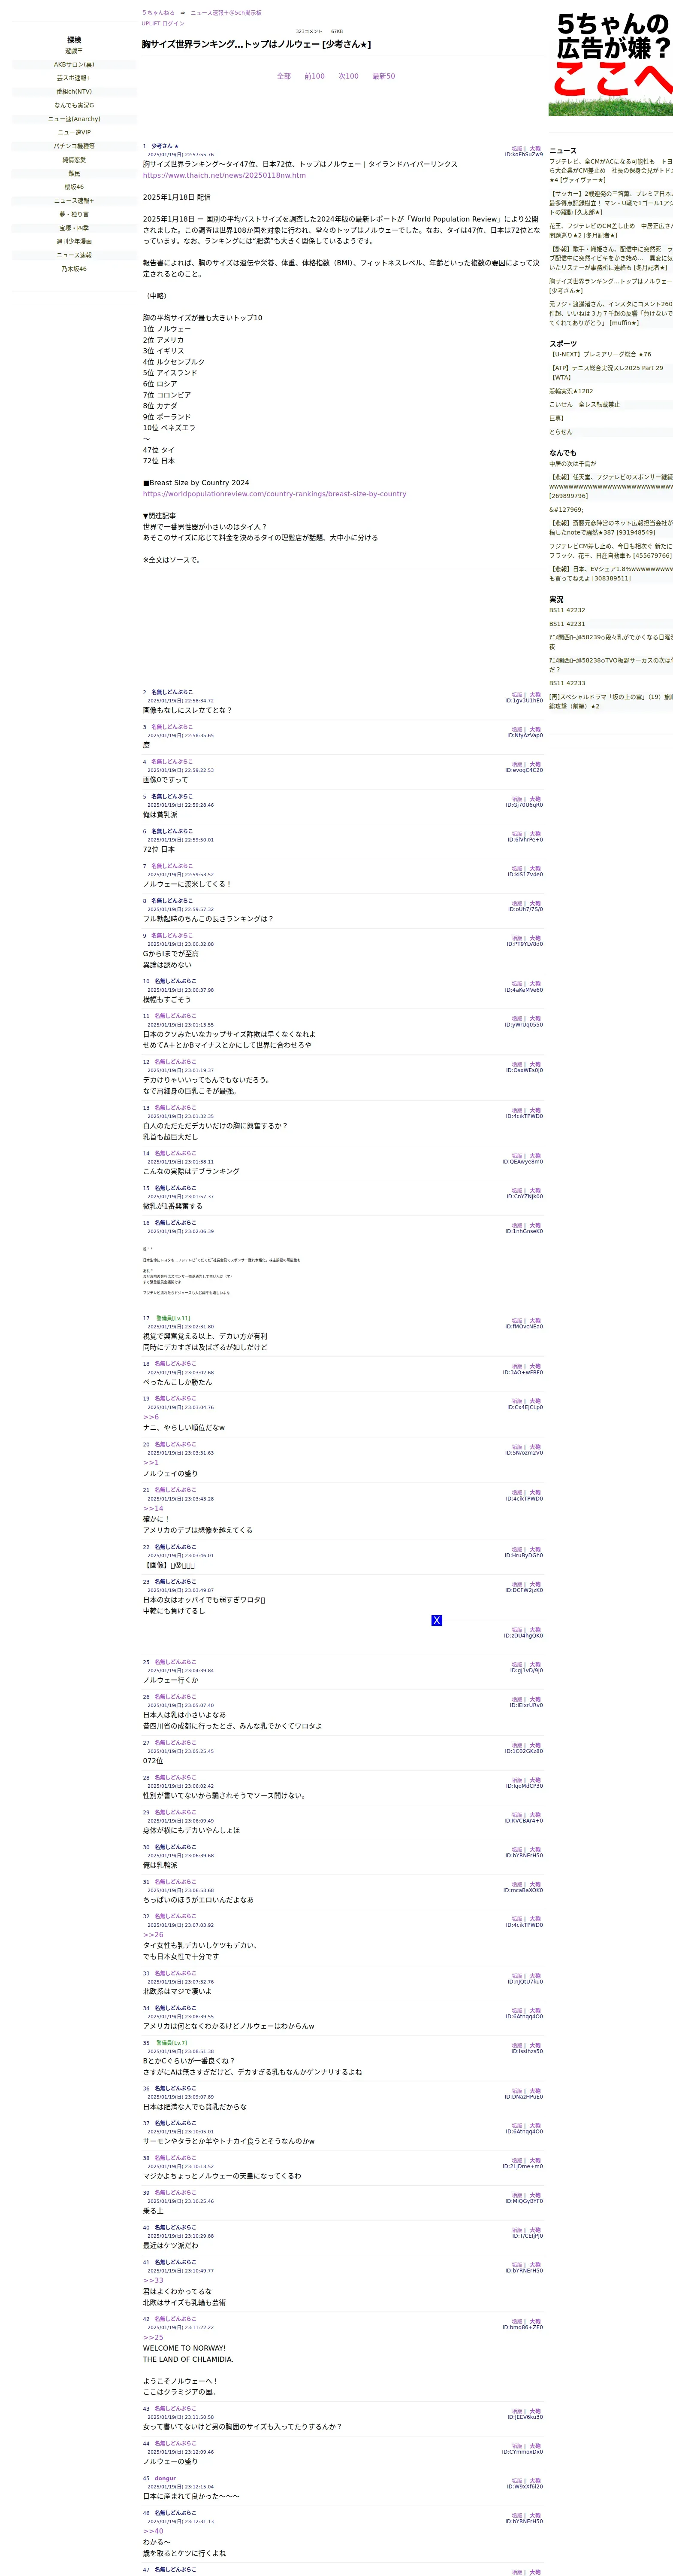The image size is (673, 2576).
Task: Click poster name dongur on post 45
Action: tap(165, 2478)
